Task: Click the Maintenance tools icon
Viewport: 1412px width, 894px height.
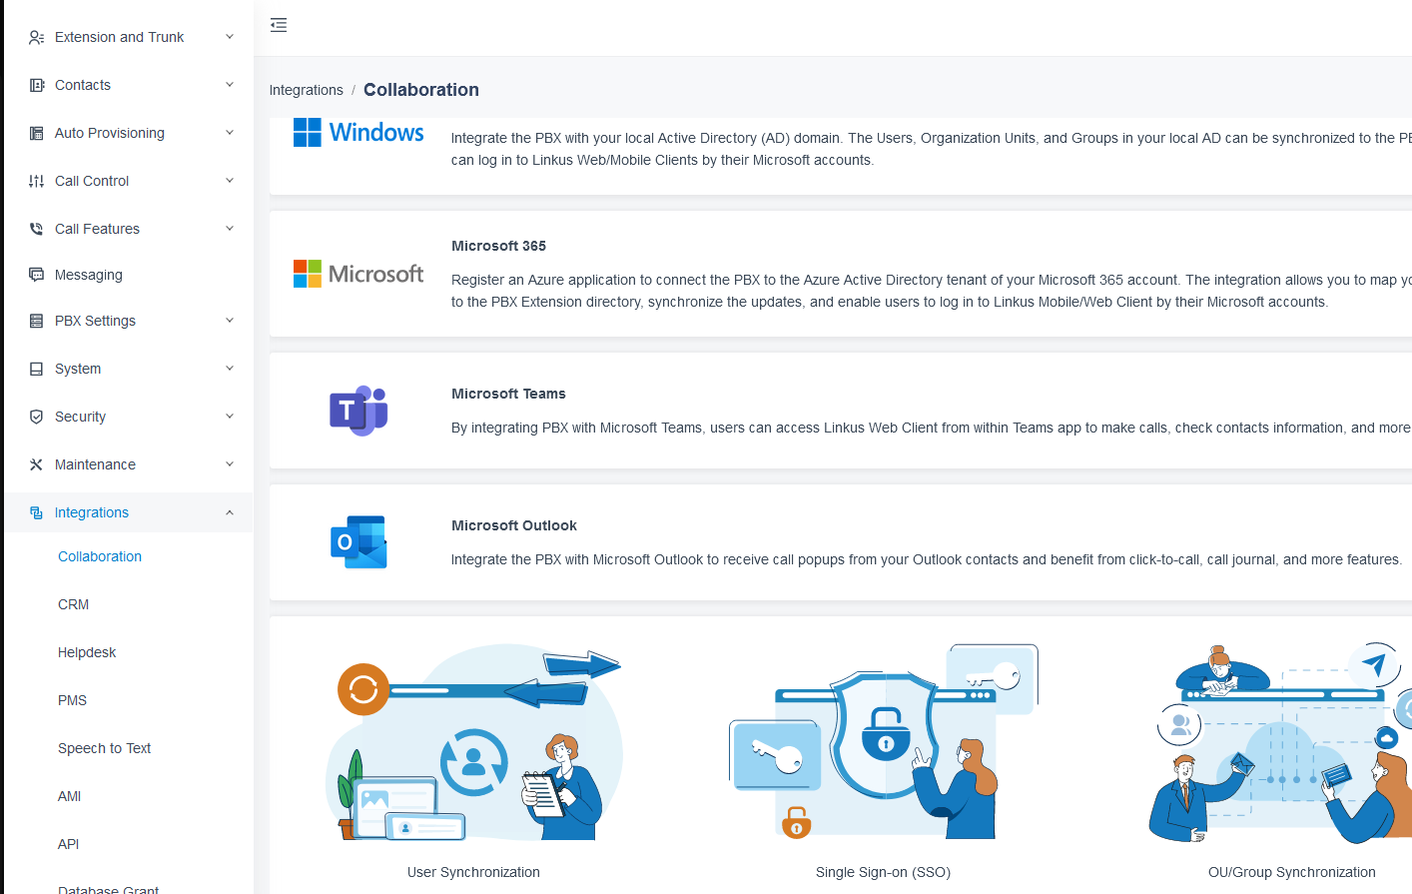Action: tap(36, 464)
